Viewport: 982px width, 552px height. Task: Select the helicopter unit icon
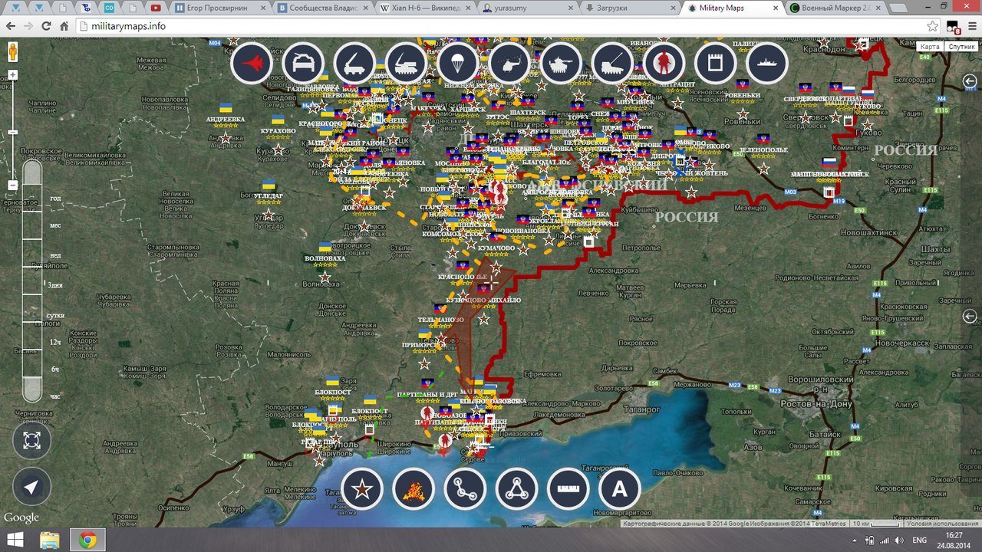509,64
